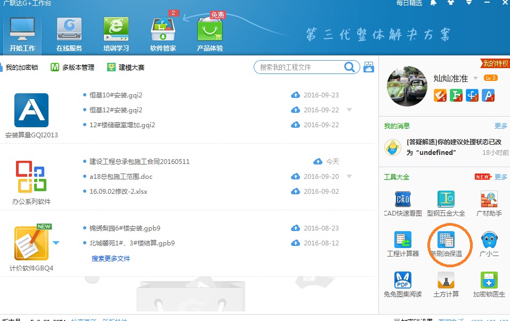510x321 pixels.
Task: Open the 产品体验 tab
Action: pos(210,35)
